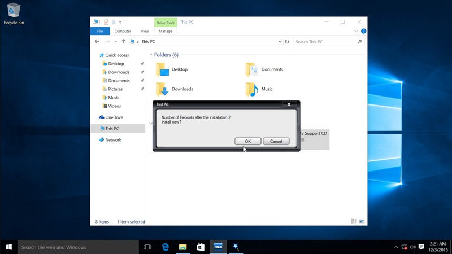Click the Search This PC field
This screenshot has width=452, height=254.
(325, 41)
